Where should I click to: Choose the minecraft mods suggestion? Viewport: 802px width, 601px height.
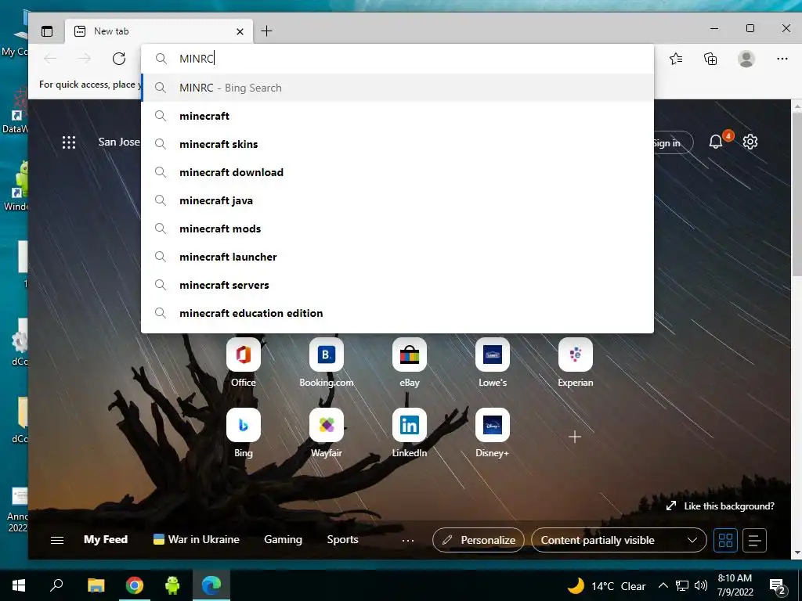click(397, 229)
